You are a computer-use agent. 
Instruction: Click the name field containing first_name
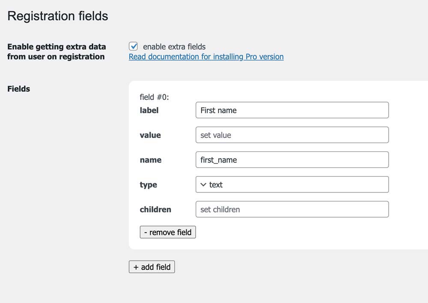coord(292,160)
